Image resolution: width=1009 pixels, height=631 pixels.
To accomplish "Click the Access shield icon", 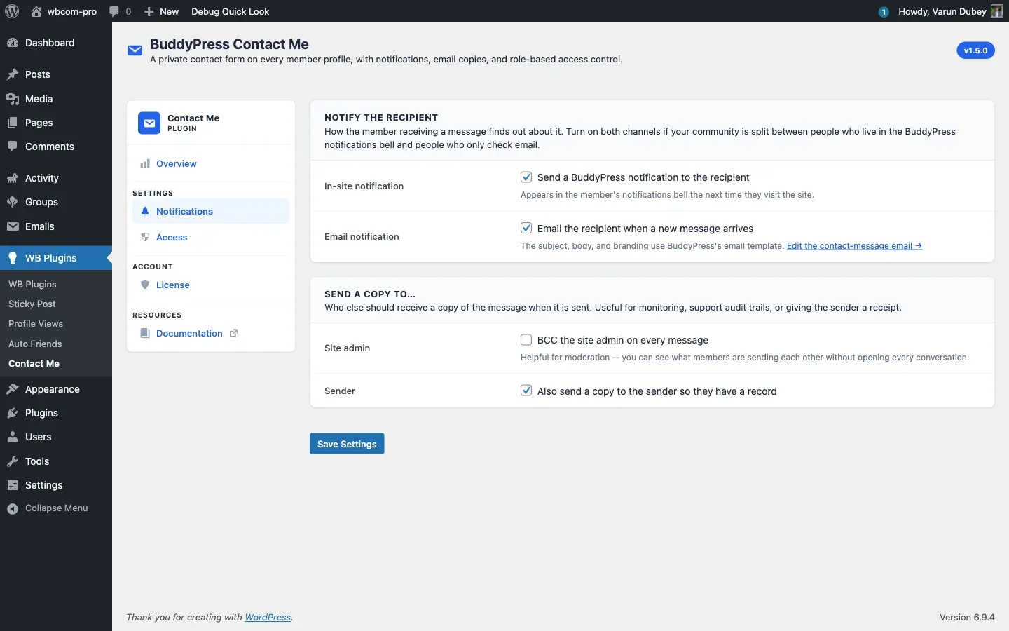I will pyautogui.click(x=145, y=237).
